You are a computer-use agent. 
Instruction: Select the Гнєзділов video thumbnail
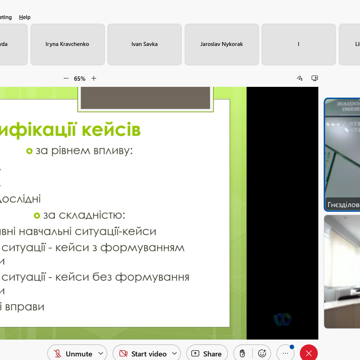(x=342, y=154)
